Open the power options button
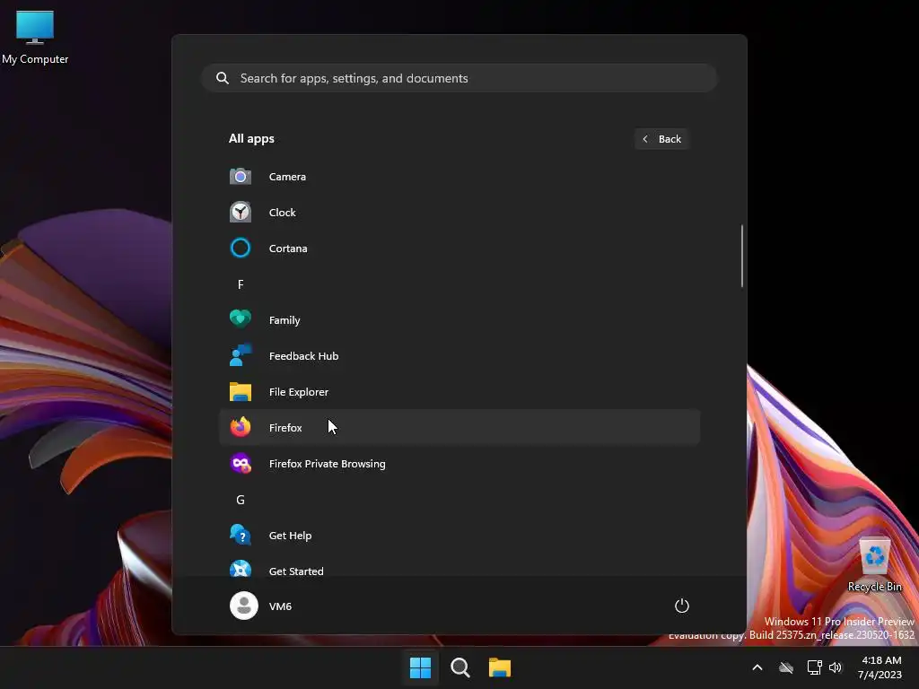 click(x=682, y=606)
